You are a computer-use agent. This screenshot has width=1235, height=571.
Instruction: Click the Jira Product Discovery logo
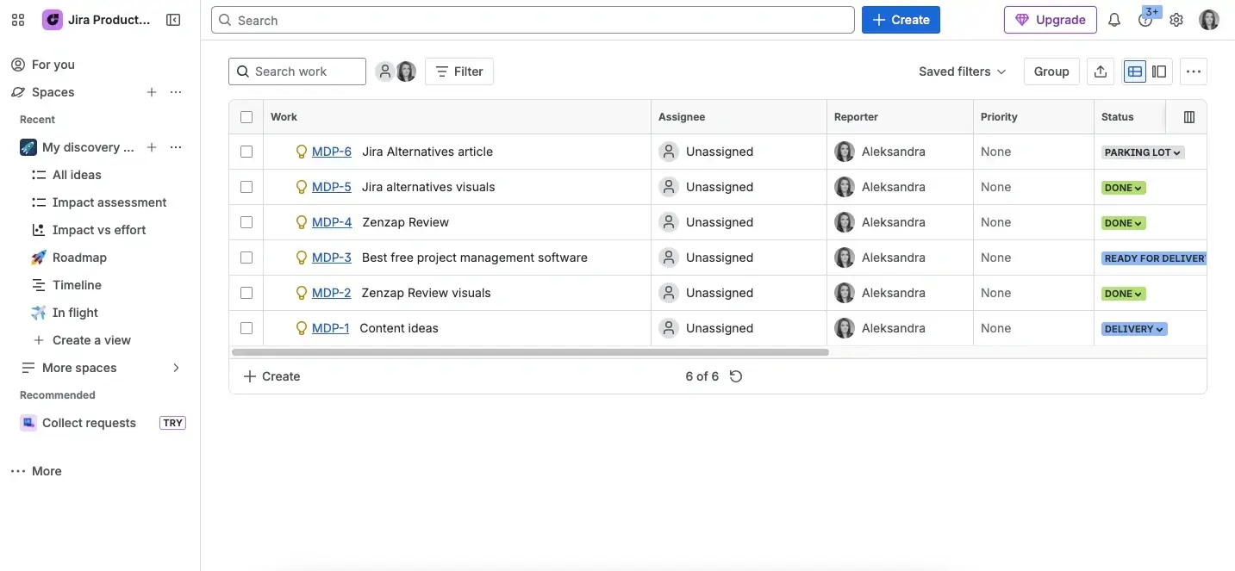tap(53, 20)
